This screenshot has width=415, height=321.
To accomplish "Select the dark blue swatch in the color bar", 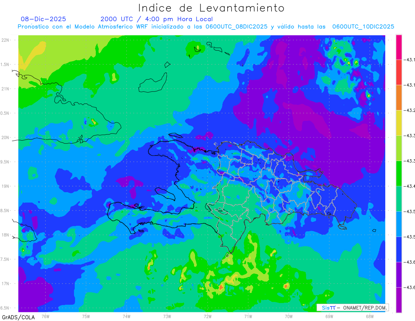I will 399,249.
